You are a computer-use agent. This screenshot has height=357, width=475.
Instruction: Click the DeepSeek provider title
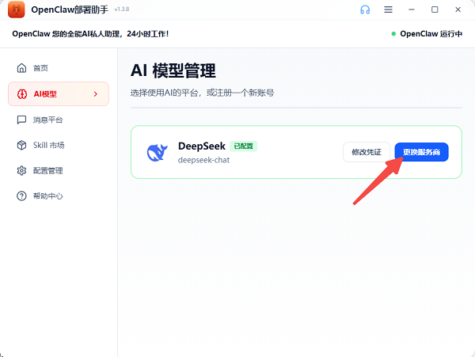coord(202,146)
